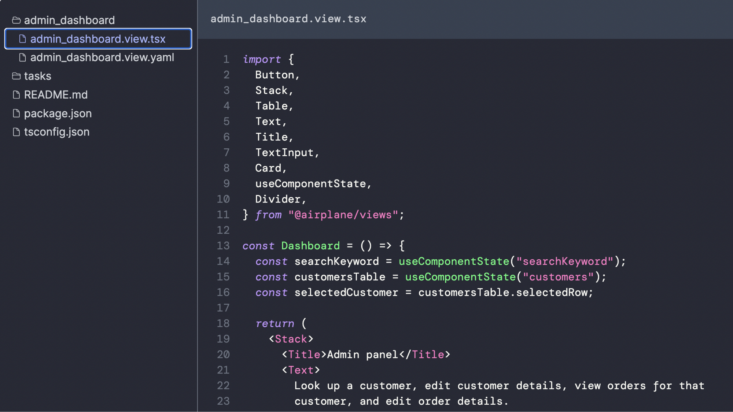This screenshot has height=412, width=733.
Task: Click the selectedCustomer variable name
Action: [x=346, y=292]
